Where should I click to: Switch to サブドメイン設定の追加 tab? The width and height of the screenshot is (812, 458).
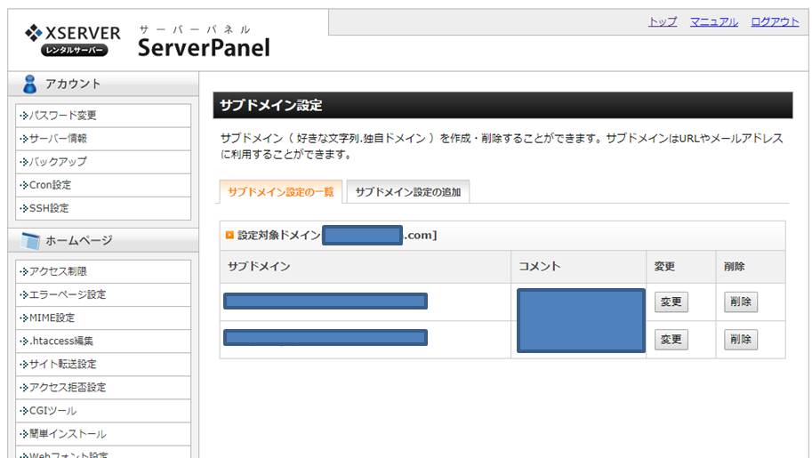click(408, 192)
